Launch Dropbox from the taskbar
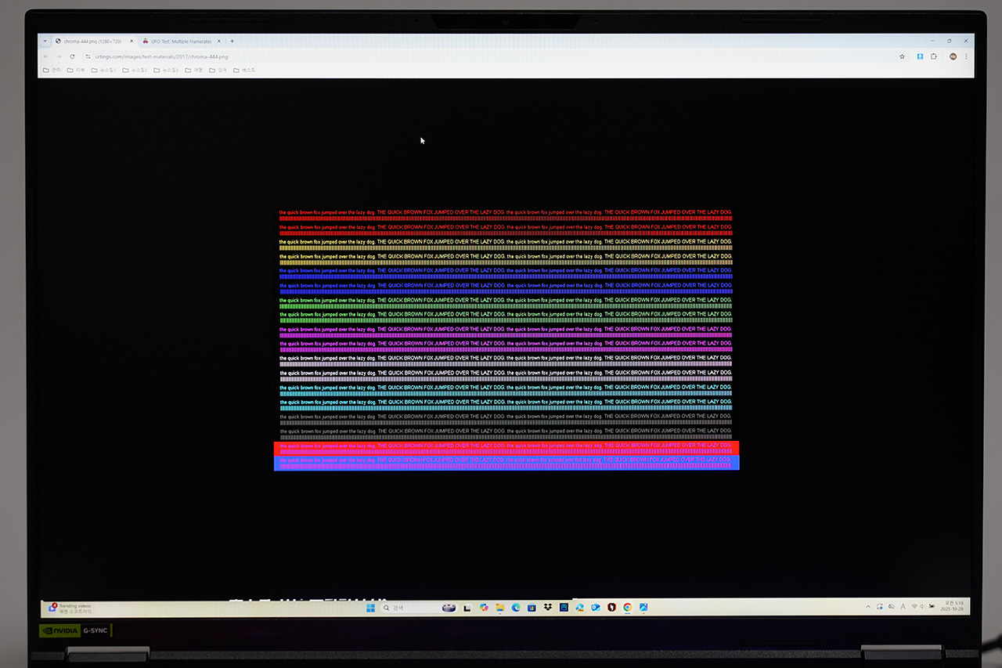Screen dimensions: 1002x668 (548, 608)
